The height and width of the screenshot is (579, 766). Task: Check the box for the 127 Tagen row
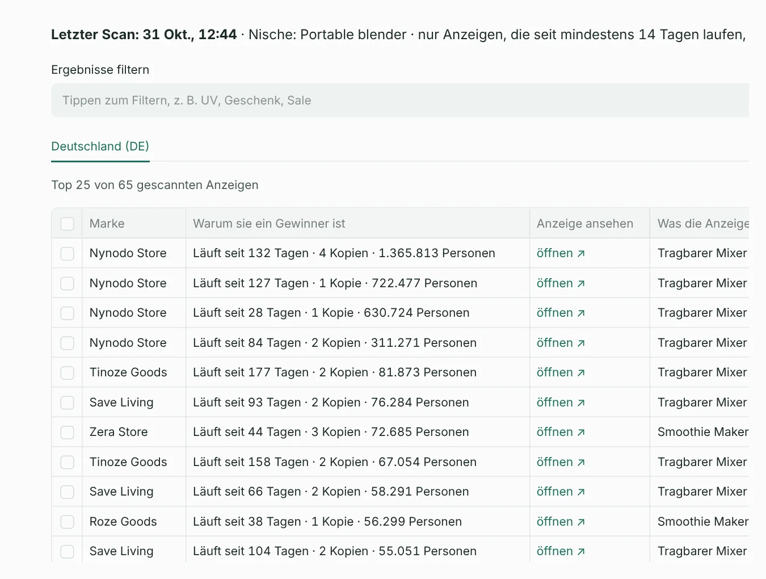pos(68,283)
